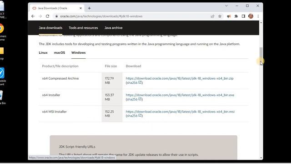Share this page using the share icon
Screen dimensions: 291x164
pos(212,16)
